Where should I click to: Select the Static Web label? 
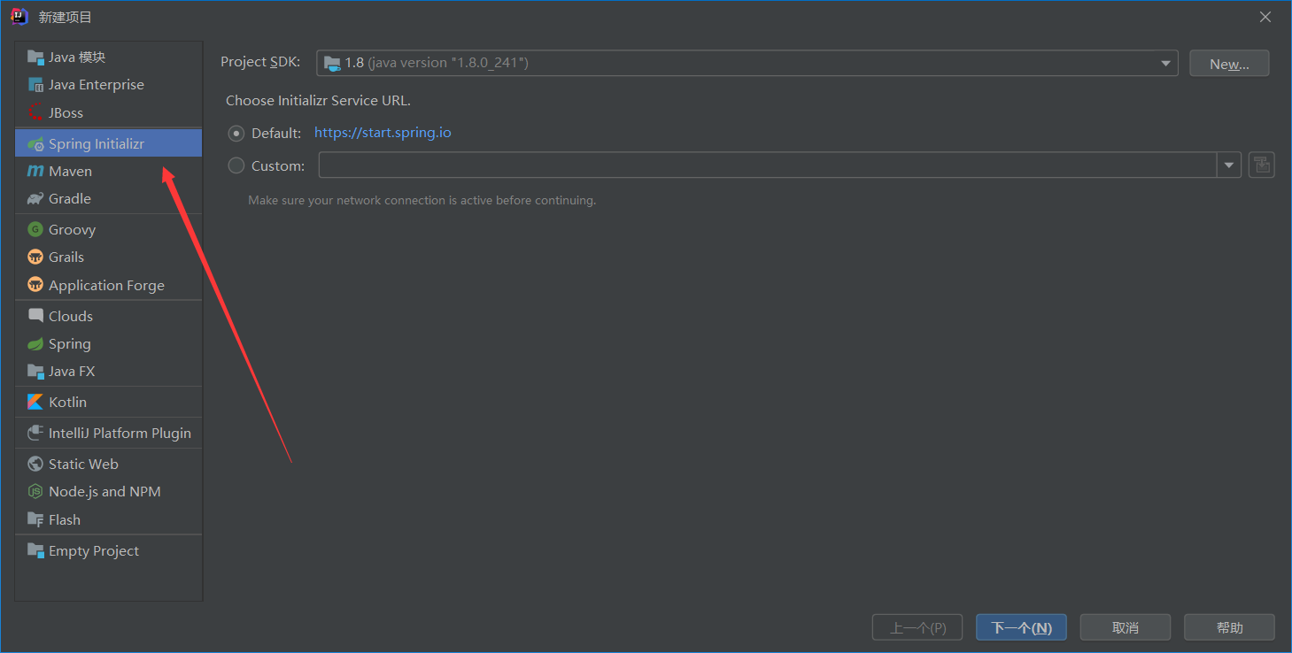click(x=83, y=464)
